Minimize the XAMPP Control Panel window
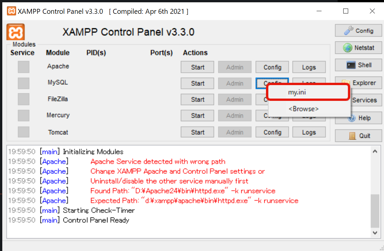This screenshot has width=384, height=251. pos(319,11)
